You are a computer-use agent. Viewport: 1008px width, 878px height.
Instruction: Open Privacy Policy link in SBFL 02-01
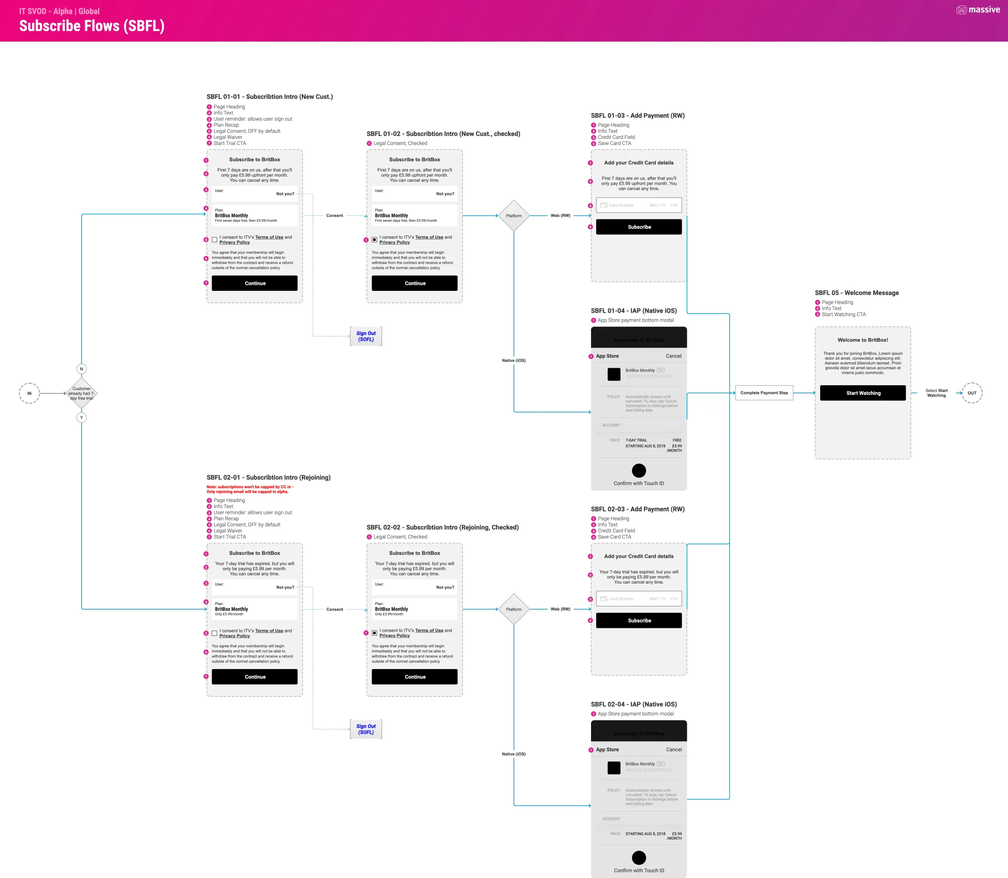pos(234,635)
